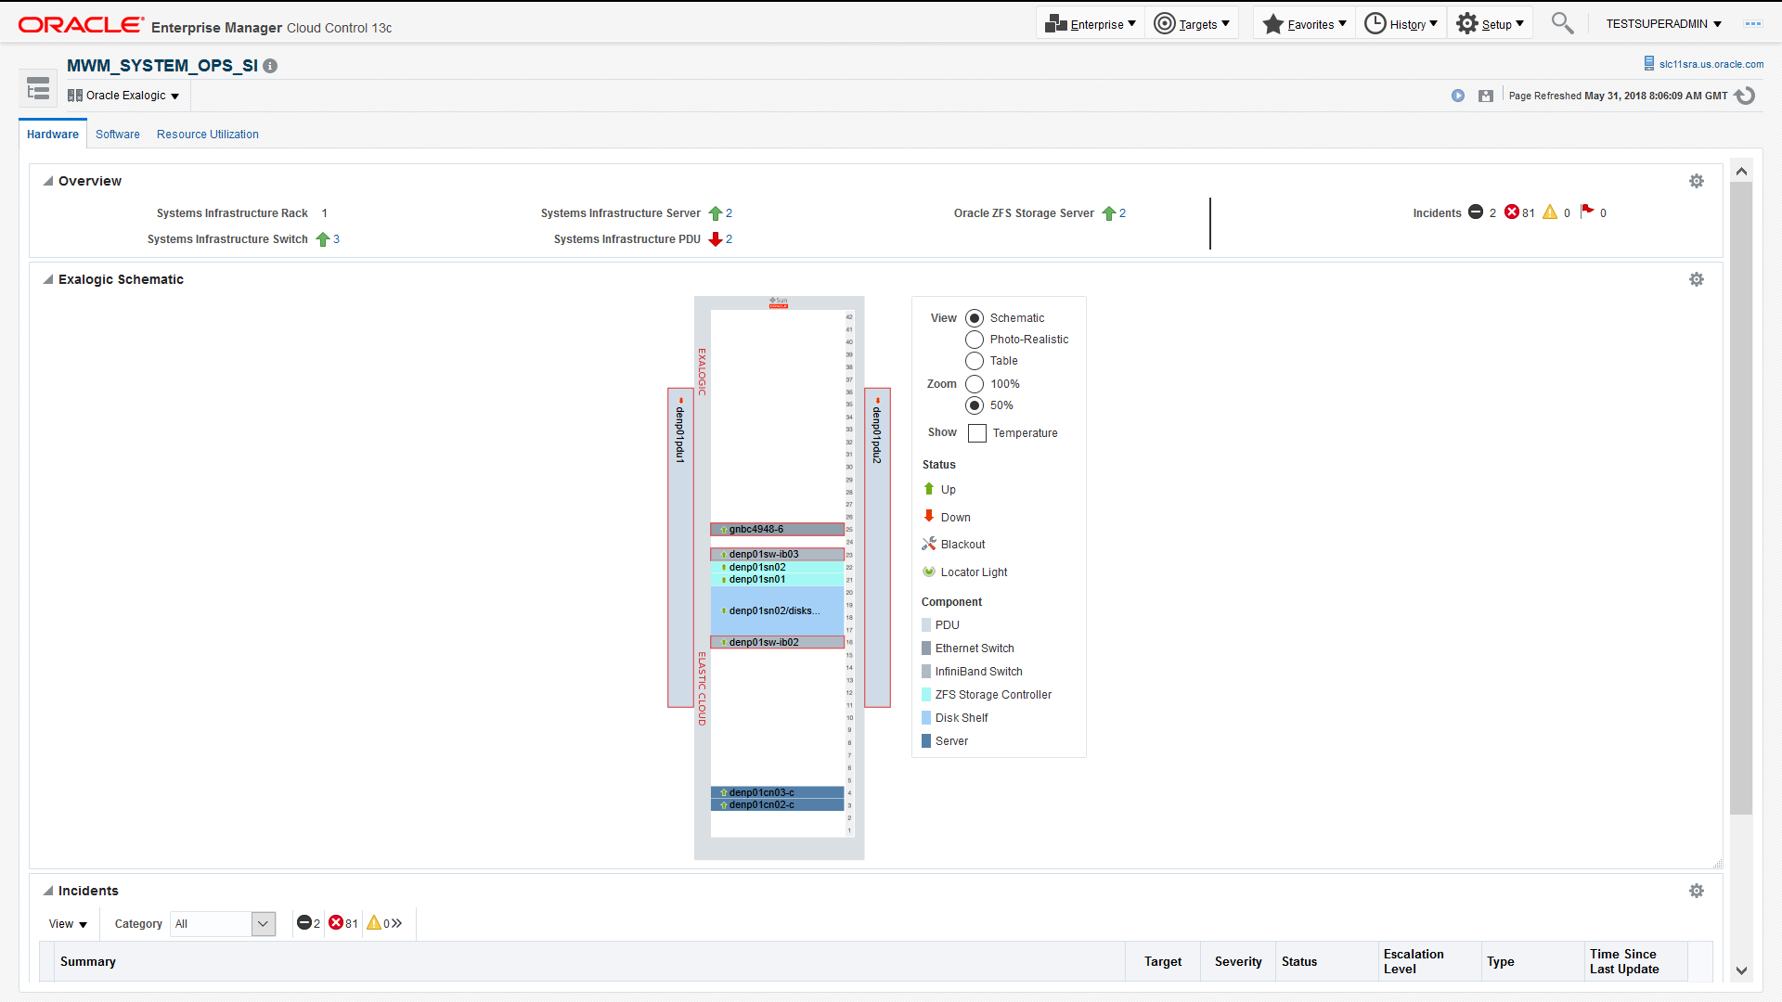Click the slc11sra.us.oracle.com host link
1782x1002 pixels.
1711,64
